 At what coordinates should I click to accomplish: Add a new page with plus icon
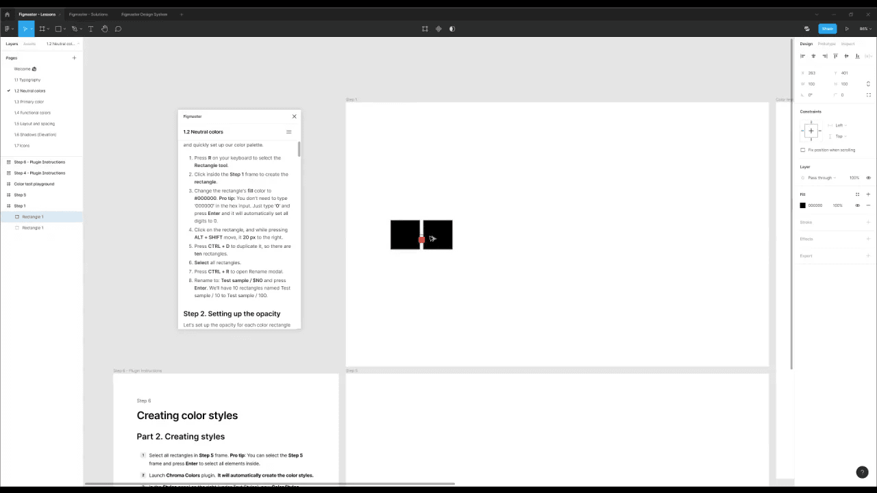pos(74,58)
